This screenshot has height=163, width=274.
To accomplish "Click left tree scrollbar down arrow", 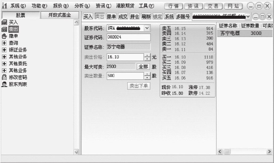I will (76, 152).
